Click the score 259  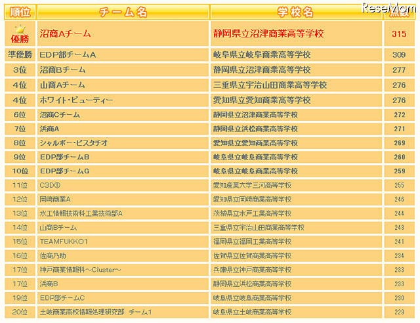(x=400, y=171)
